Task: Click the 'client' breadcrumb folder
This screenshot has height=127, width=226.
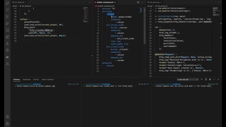Action: click(x=14, y=6)
